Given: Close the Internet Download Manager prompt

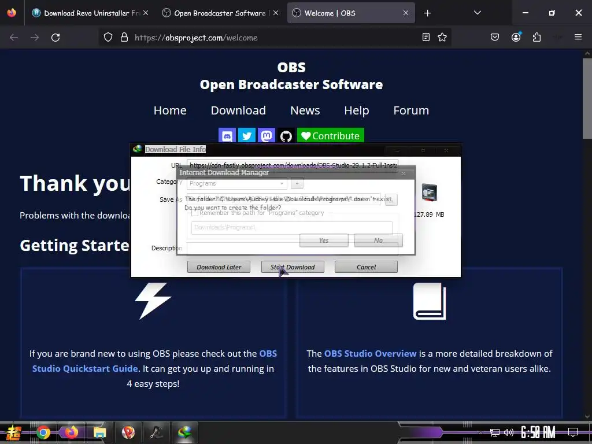Looking at the screenshot, I should pos(404,173).
